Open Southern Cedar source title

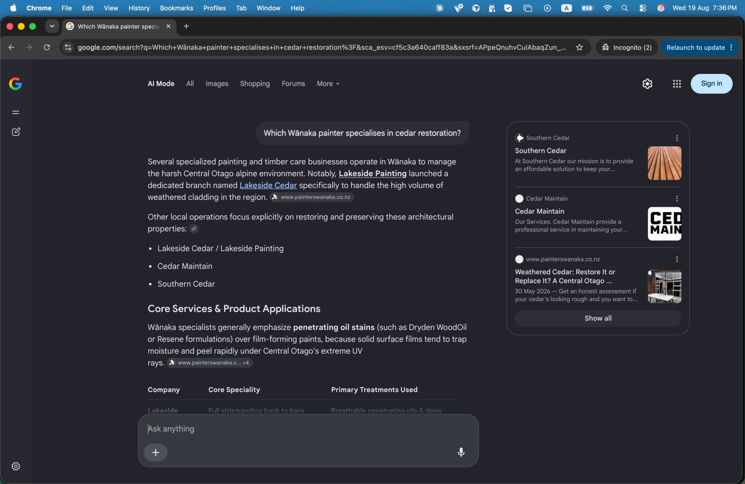click(540, 151)
